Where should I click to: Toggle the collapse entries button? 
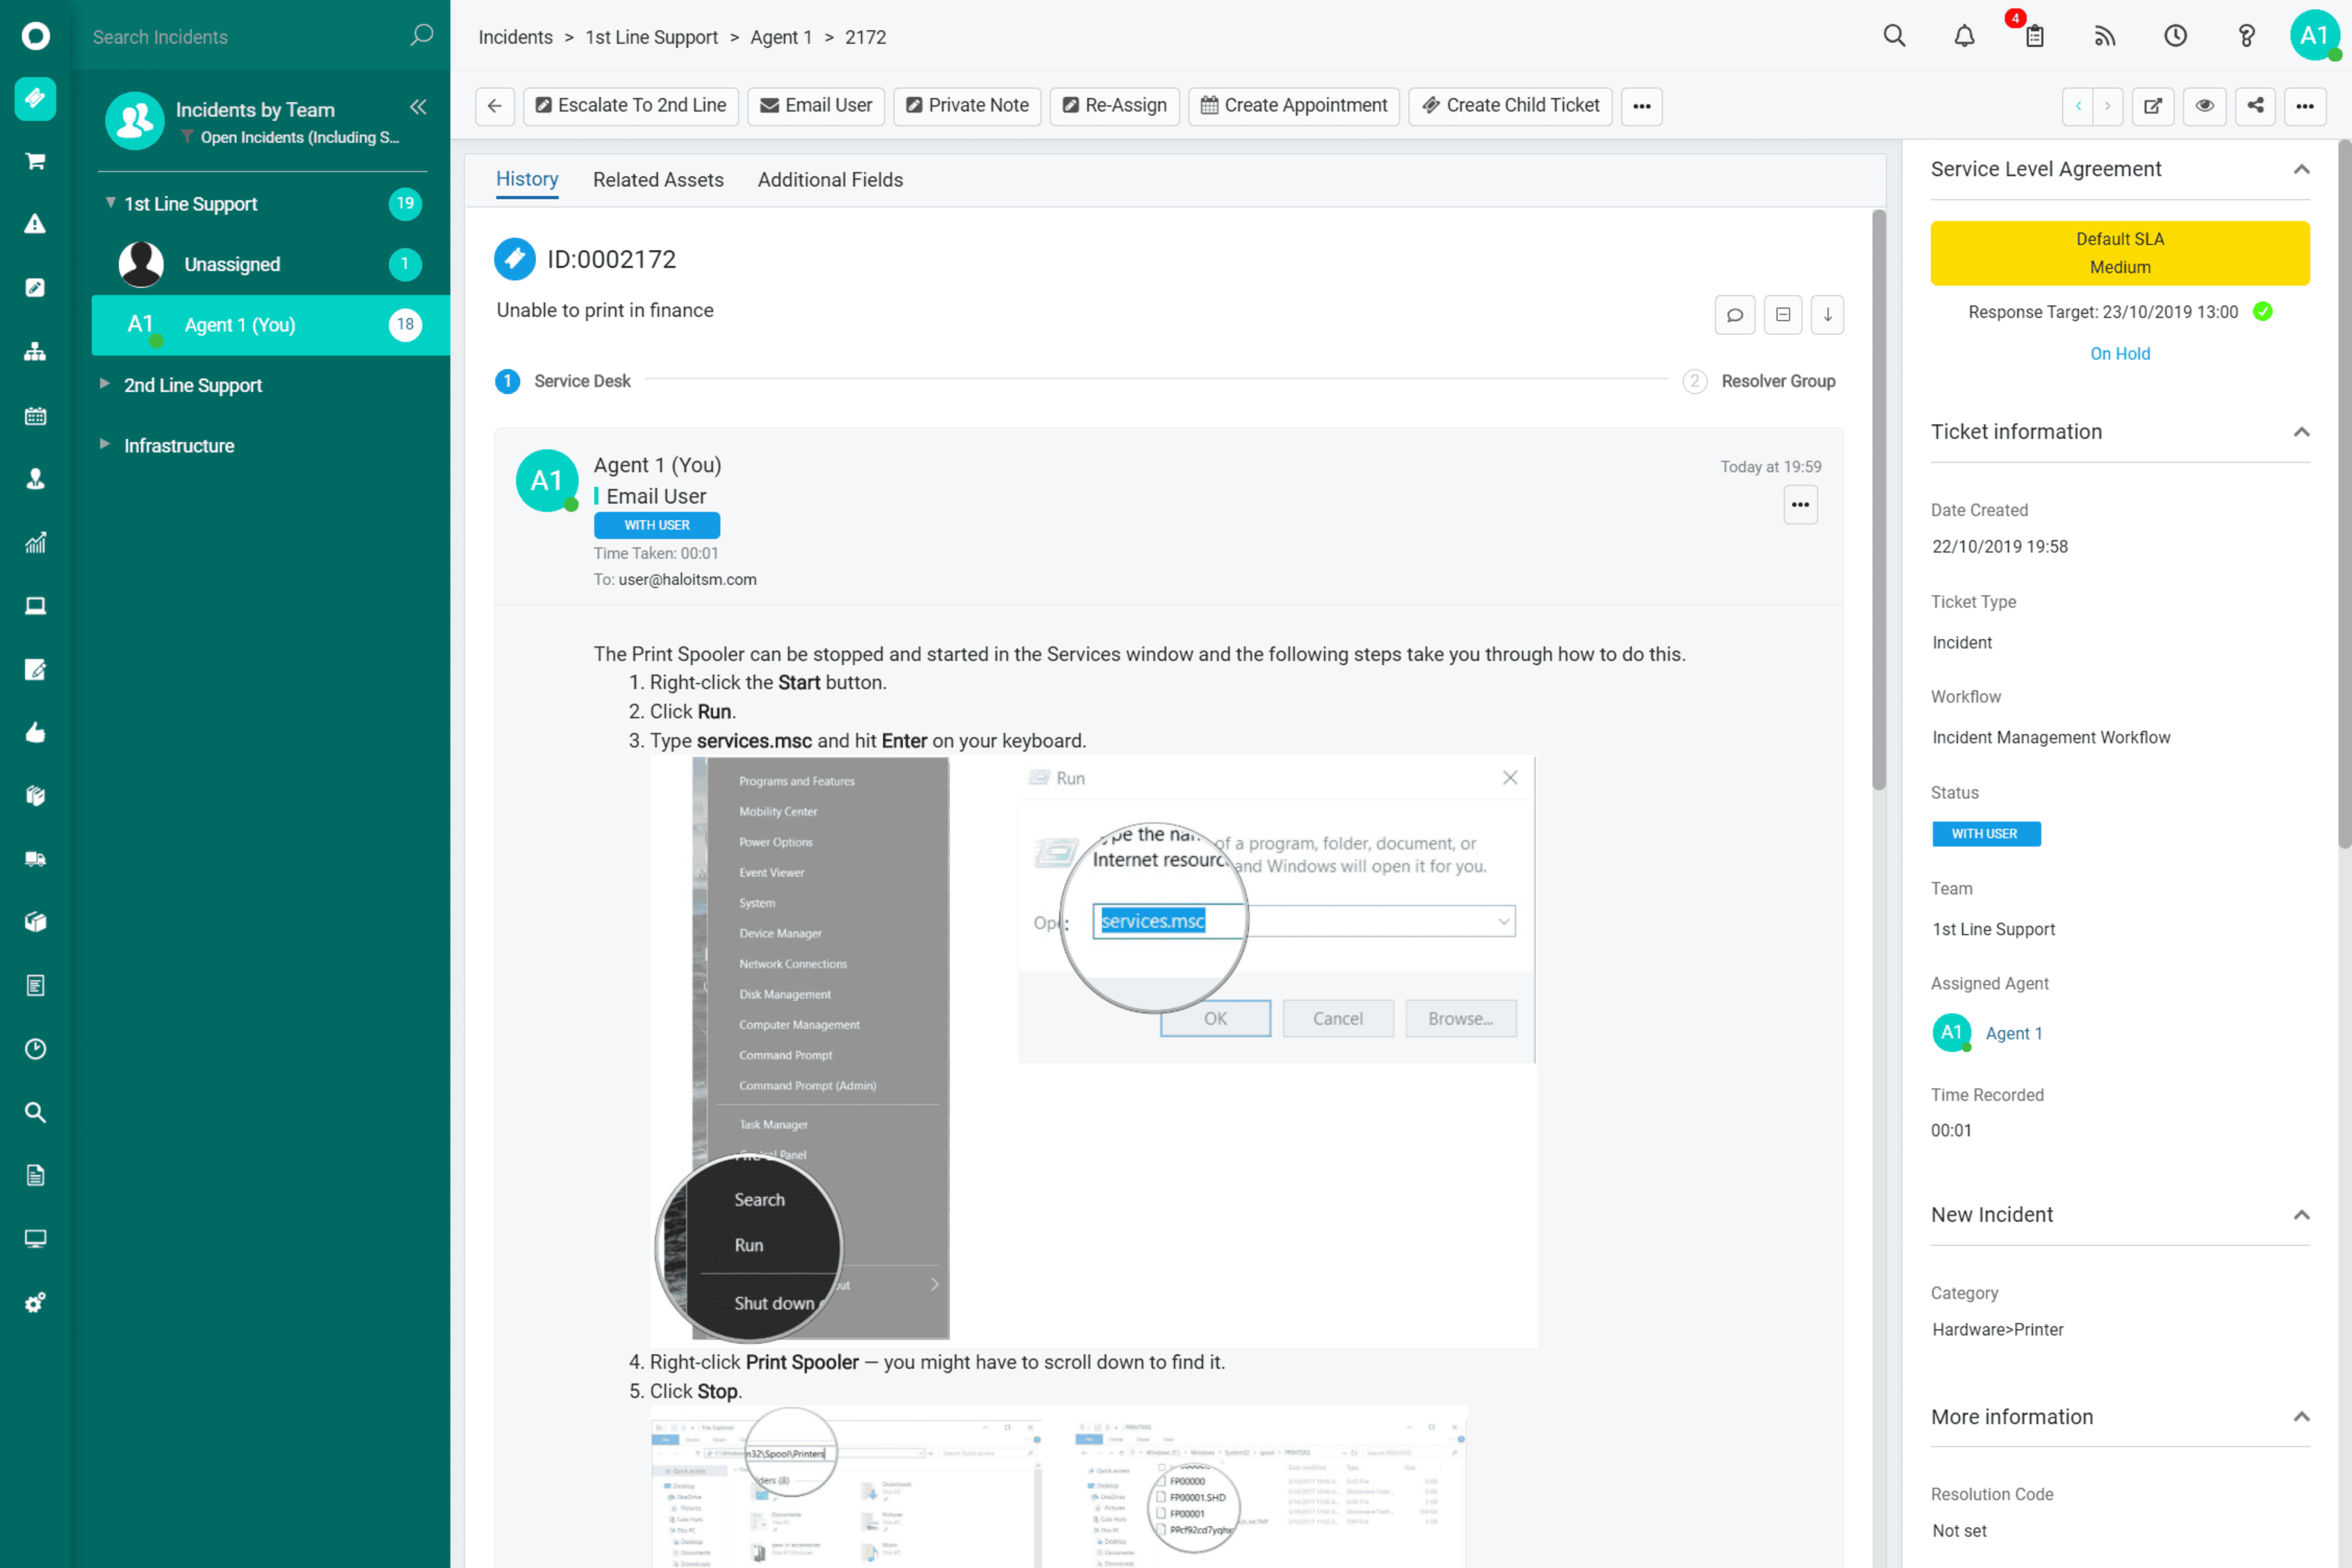(1782, 314)
